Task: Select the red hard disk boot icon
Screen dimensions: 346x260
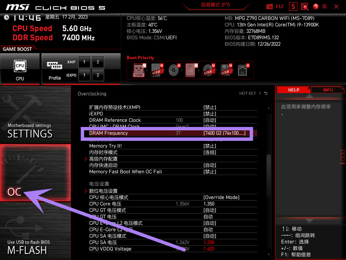Action: point(191,70)
